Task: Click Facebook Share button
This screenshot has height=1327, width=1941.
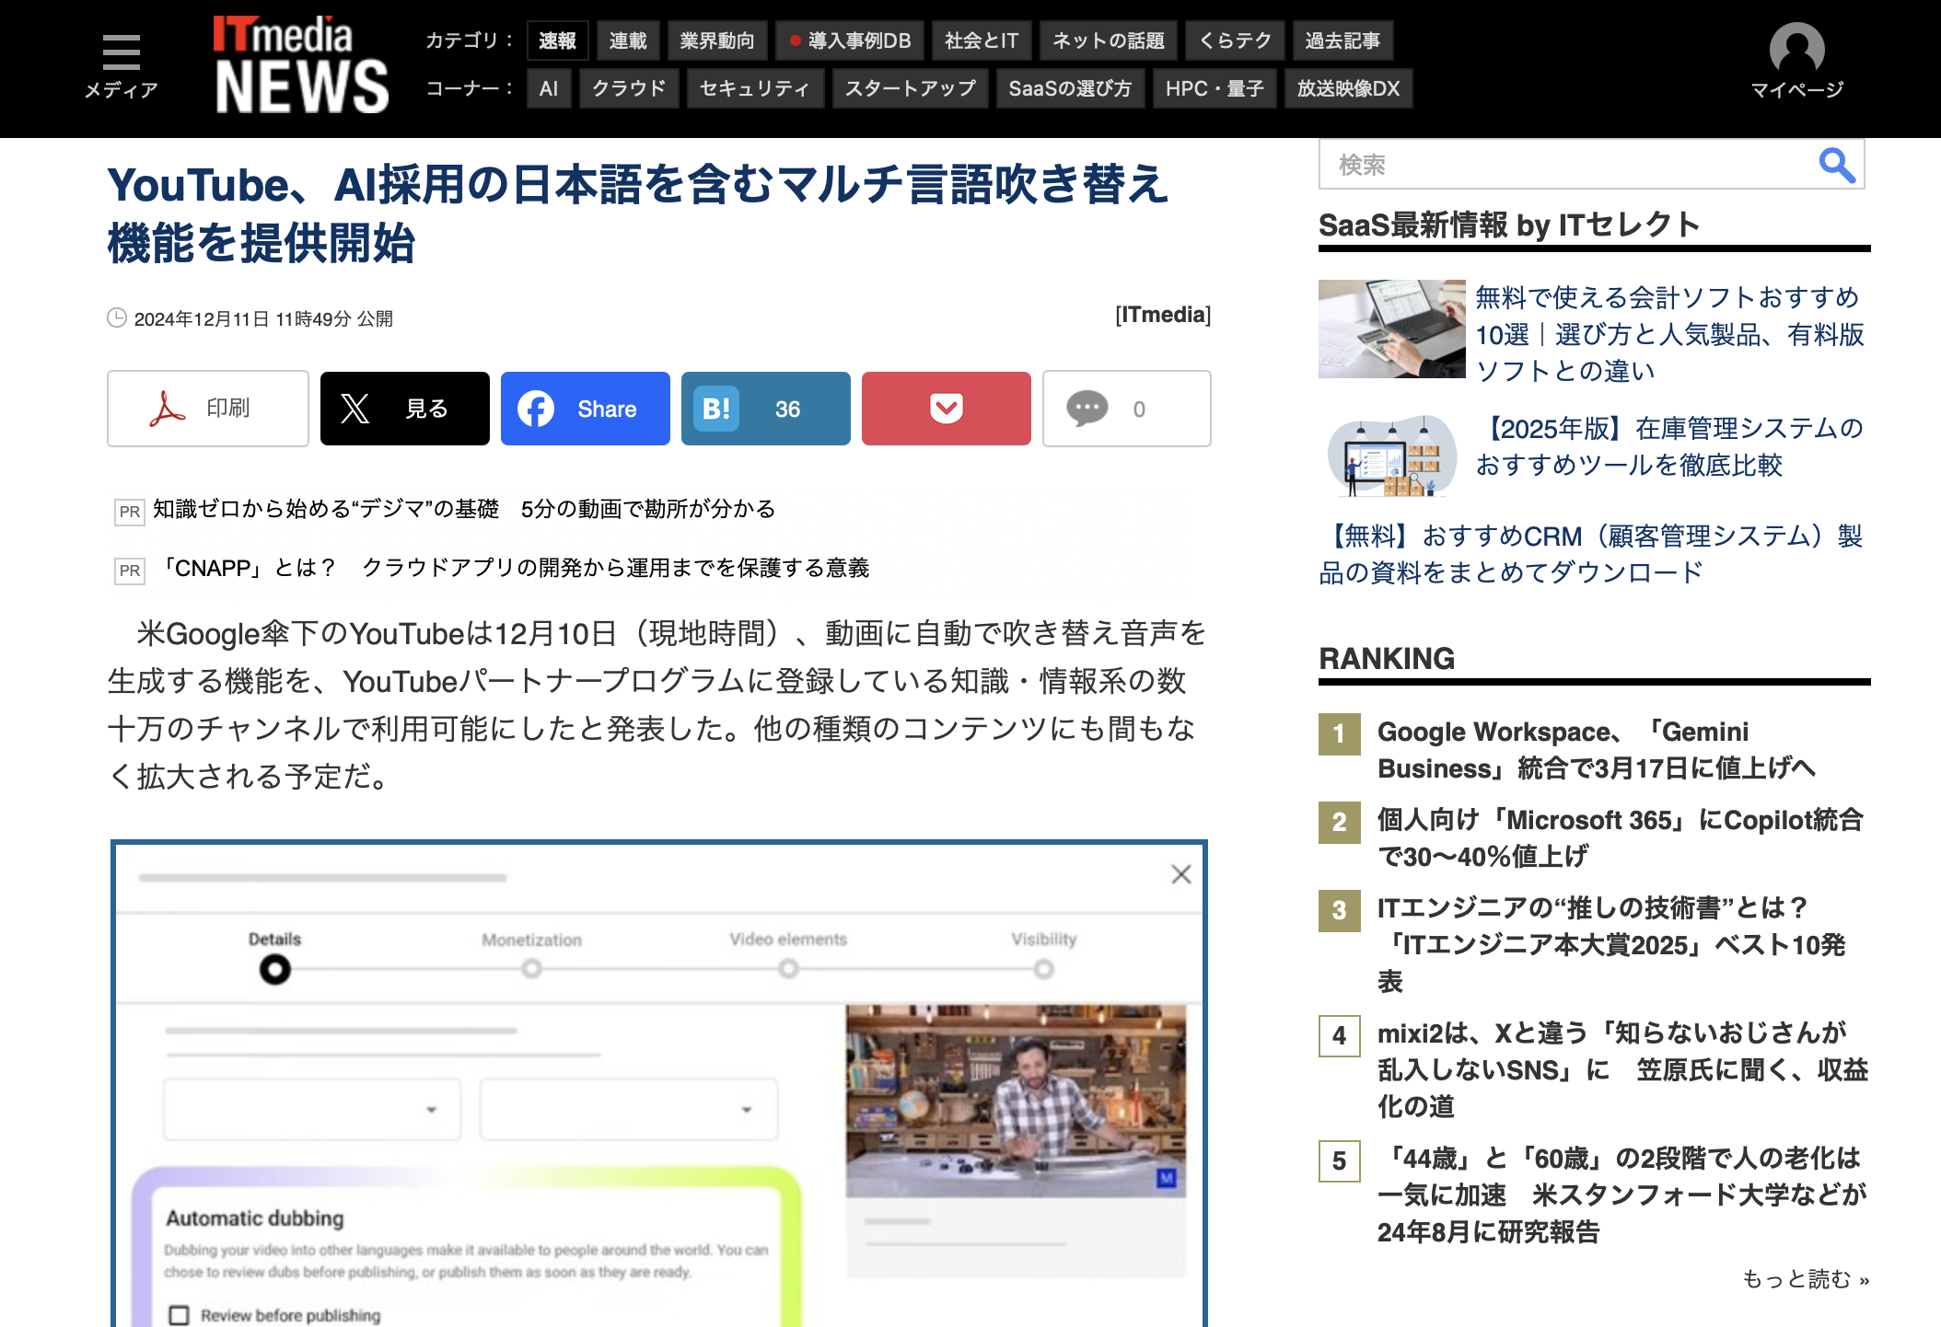Action: point(586,409)
